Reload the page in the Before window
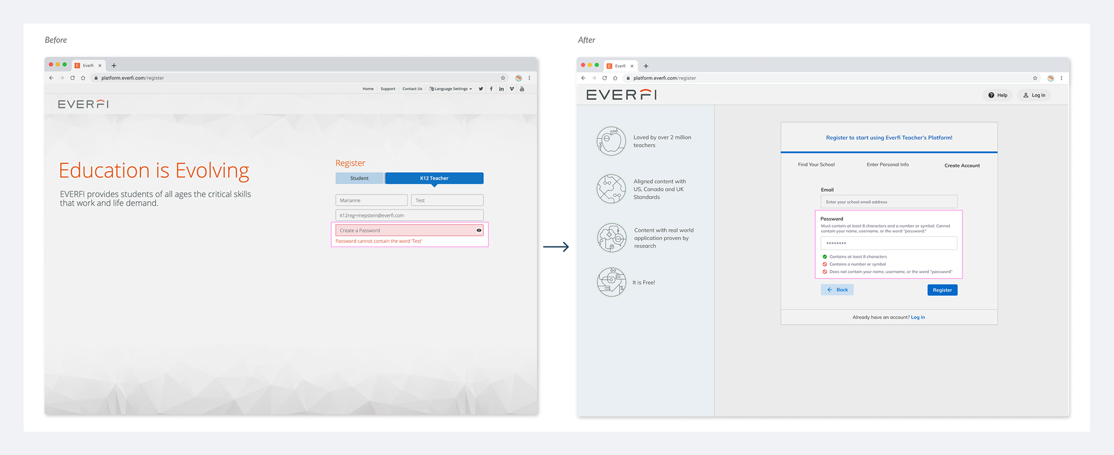This screenshot has height=455, width=1114. [x=73, y=78]
